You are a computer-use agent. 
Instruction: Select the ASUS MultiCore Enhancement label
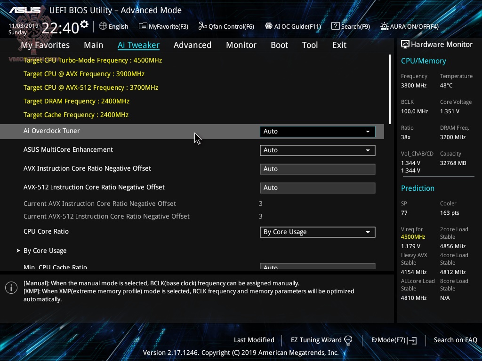click(68, 149)
